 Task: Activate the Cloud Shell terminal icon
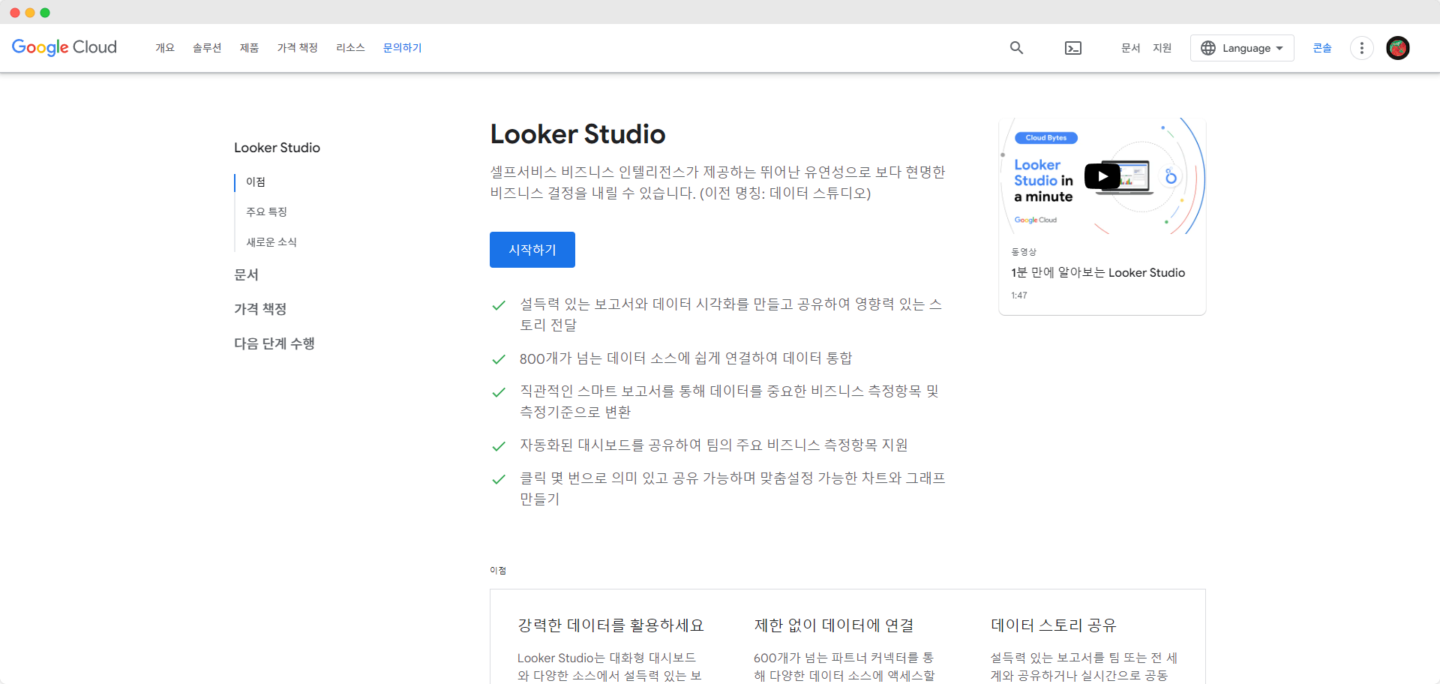pyautogui.click(x=1073, y=48)
